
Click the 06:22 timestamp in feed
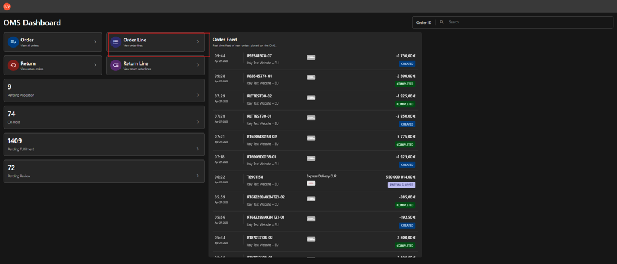click(x=219, y=177)
